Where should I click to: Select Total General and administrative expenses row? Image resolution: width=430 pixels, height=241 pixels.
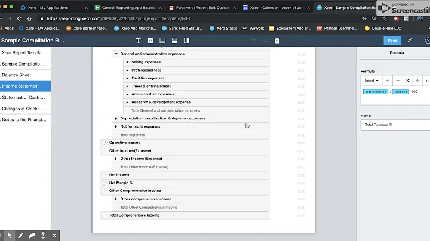point(196,110)
